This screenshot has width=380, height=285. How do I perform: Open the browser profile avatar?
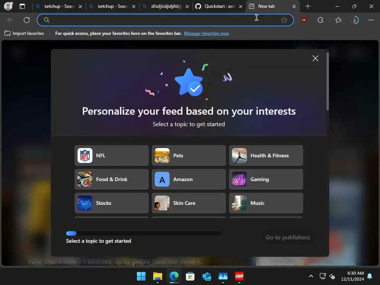pyautogui.click(x=8, y=6)
